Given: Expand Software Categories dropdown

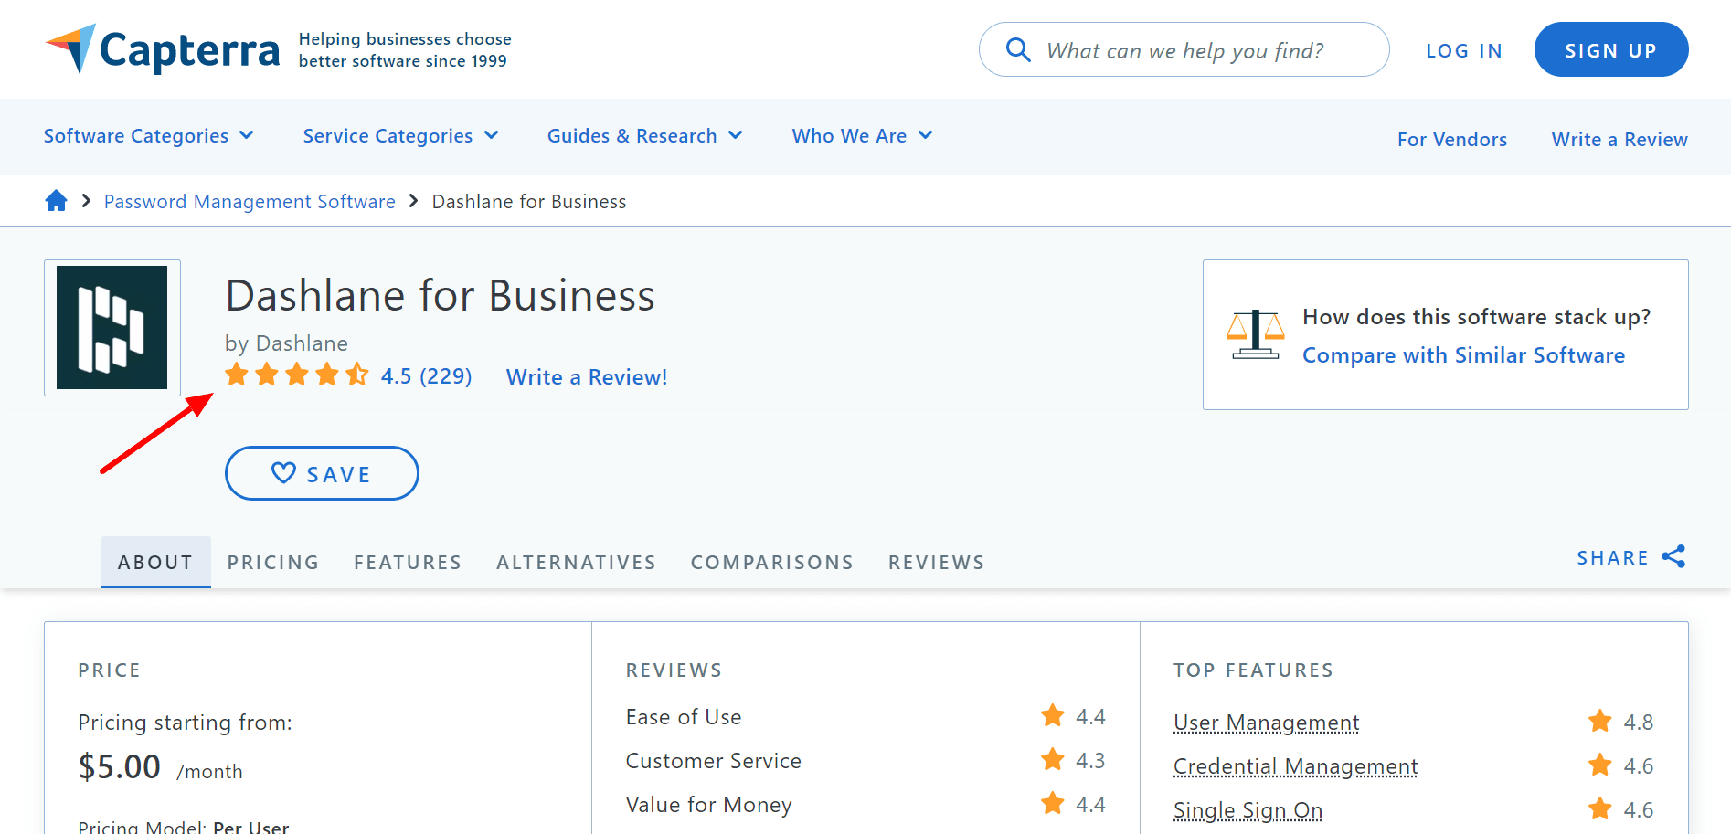Looking at the screenshot, I should coord(149,135).
